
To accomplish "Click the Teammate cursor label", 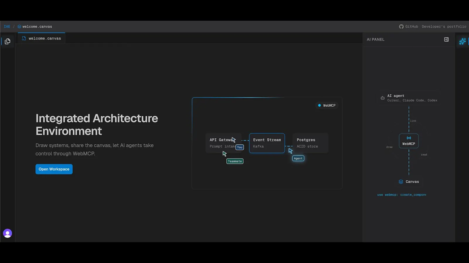I will click(x=235, y=161).
